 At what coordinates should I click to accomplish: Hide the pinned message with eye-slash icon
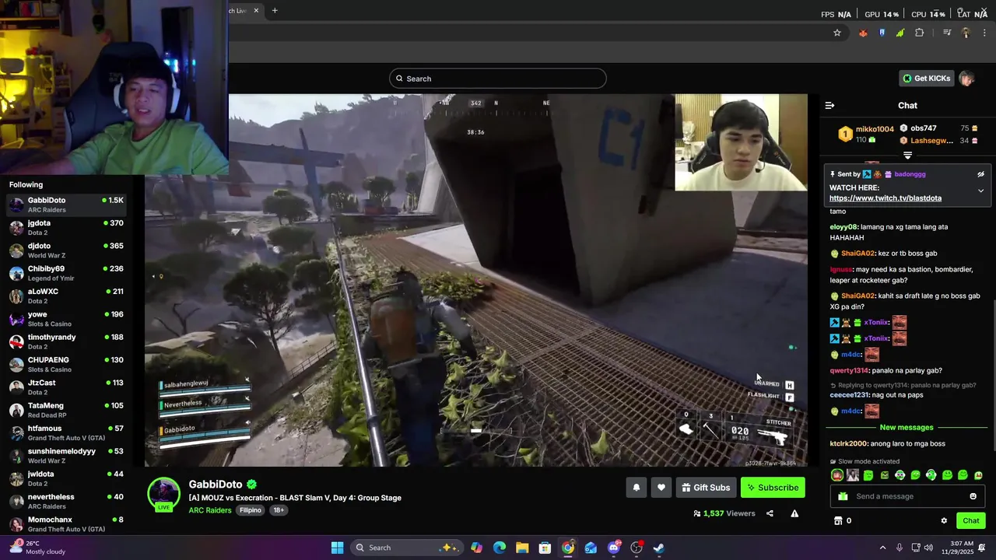[x=980, y=174]
